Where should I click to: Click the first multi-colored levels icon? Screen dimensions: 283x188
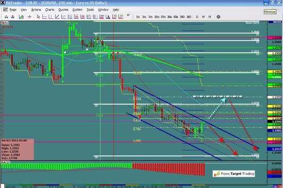pos(115,17)
